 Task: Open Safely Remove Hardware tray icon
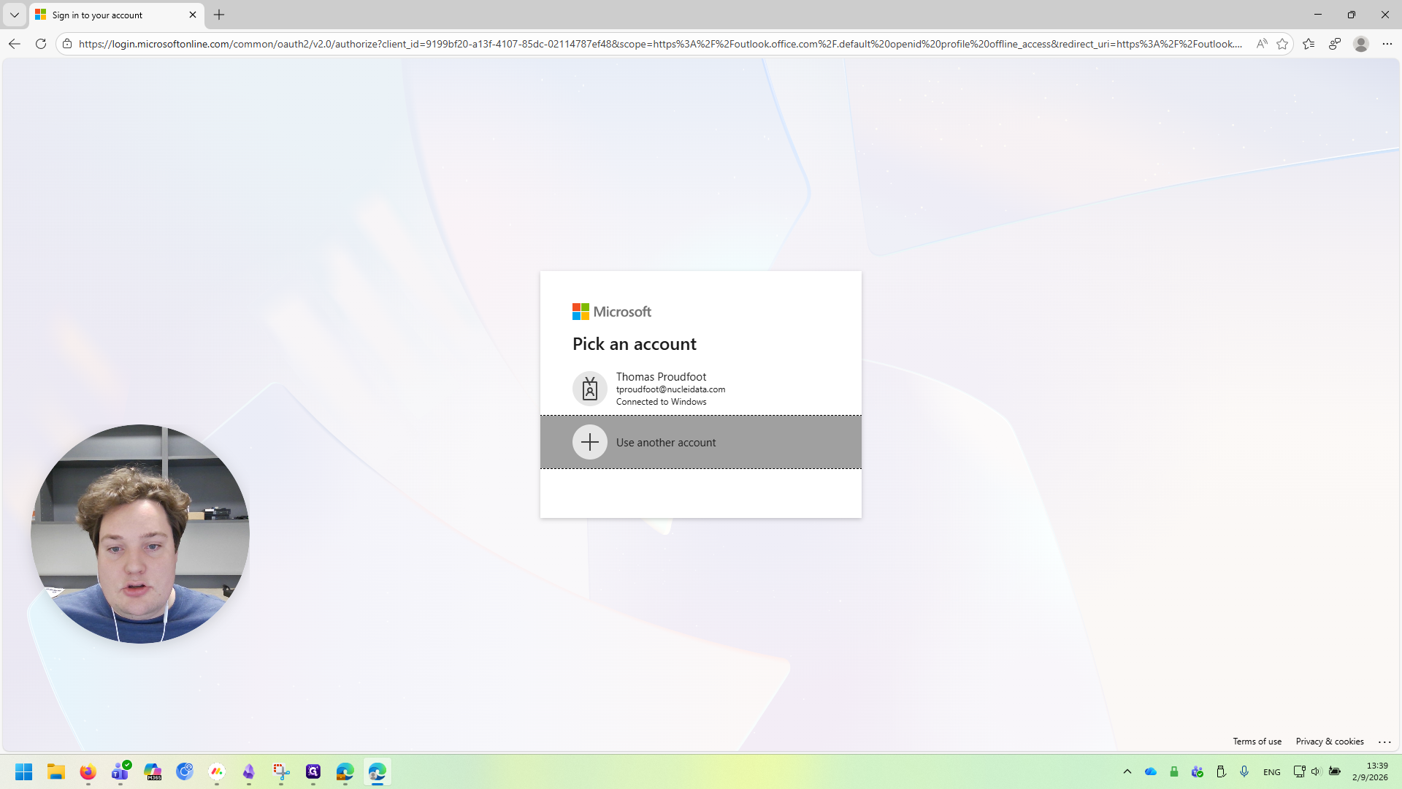coord(1221,771)
